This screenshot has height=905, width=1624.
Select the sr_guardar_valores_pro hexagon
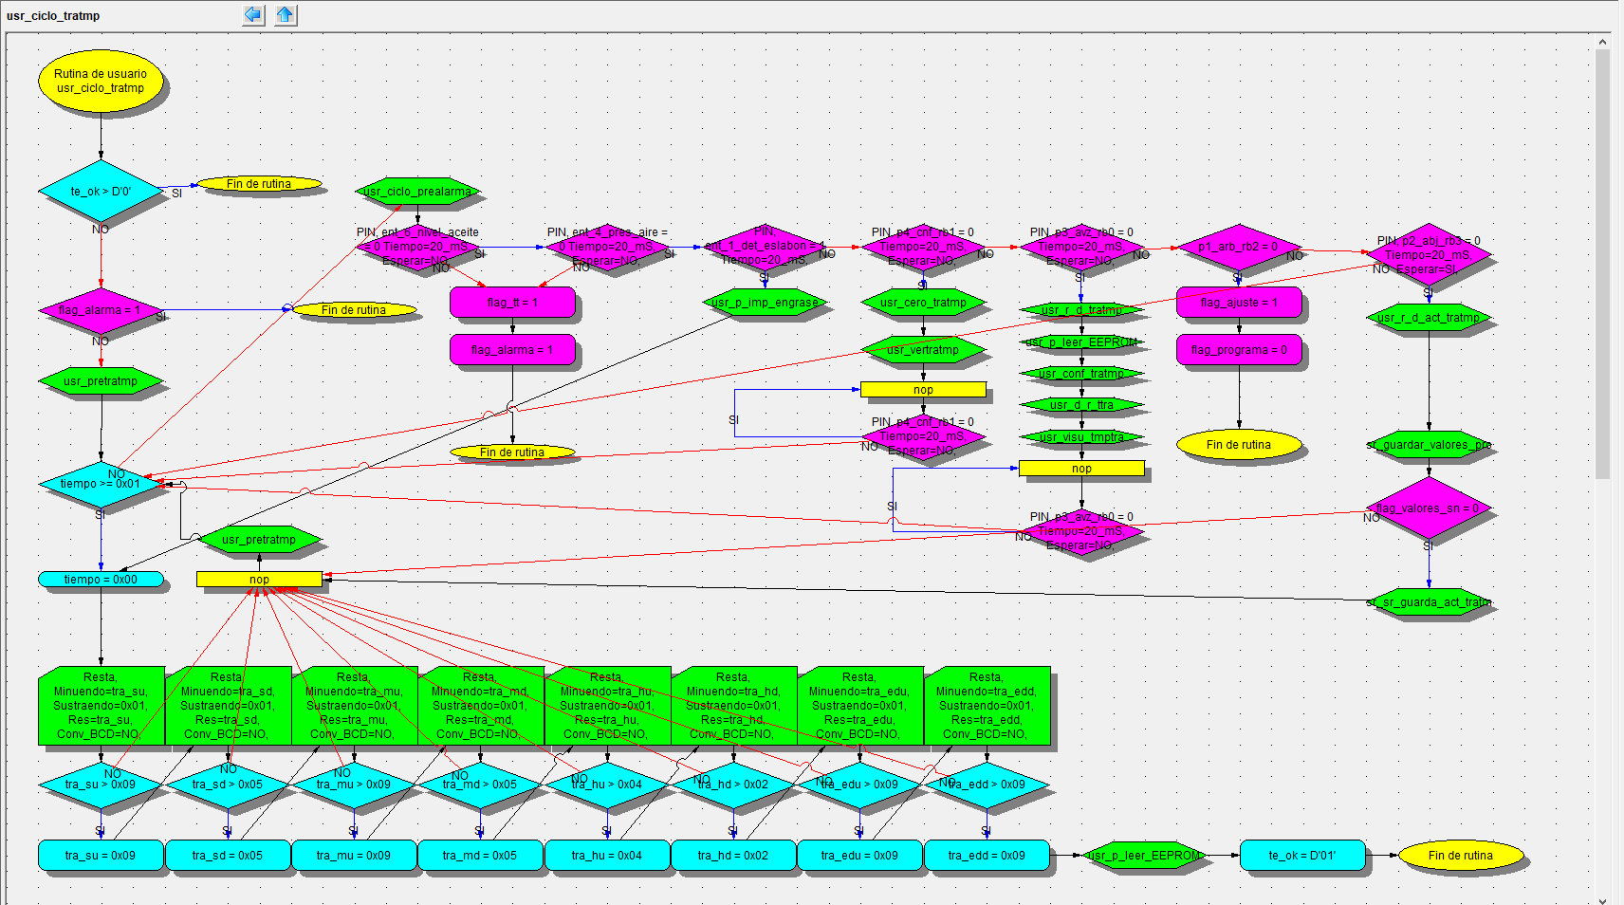[1429, 445]
